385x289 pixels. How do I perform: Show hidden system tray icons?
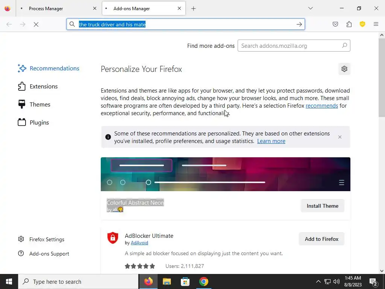point(318,281)
